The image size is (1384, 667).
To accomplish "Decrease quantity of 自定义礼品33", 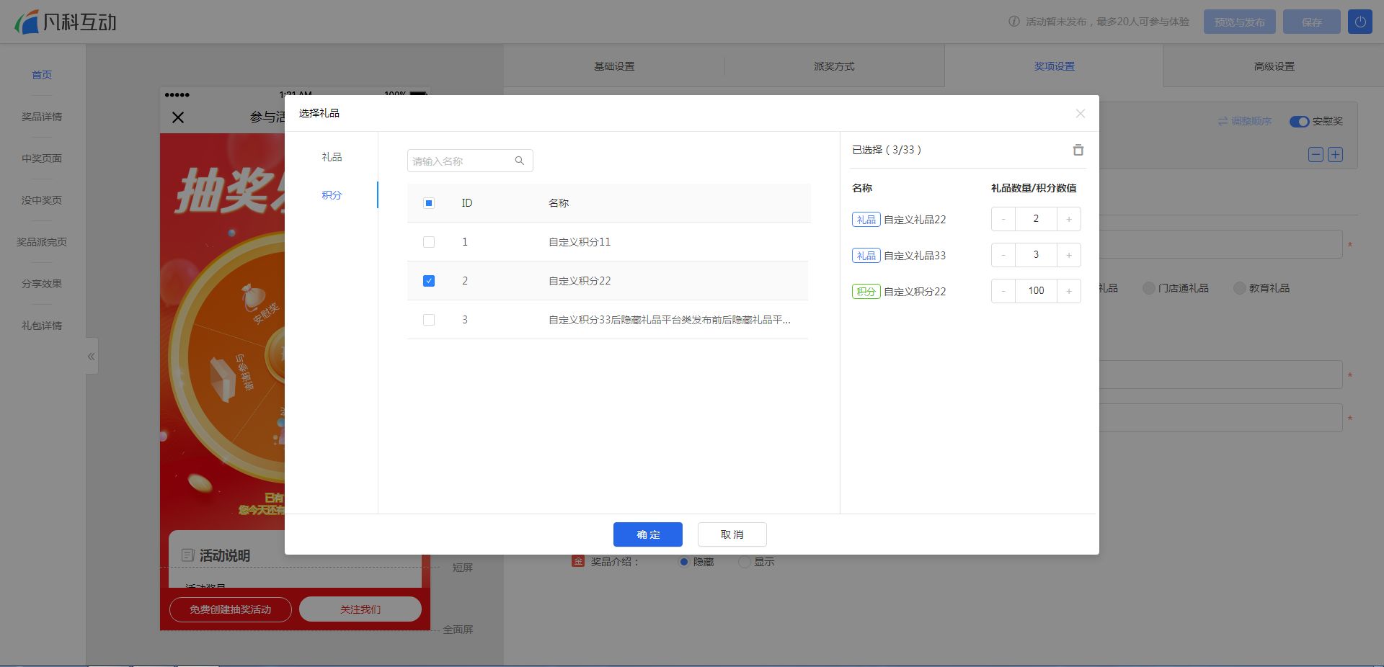I will pos(1003,255).
